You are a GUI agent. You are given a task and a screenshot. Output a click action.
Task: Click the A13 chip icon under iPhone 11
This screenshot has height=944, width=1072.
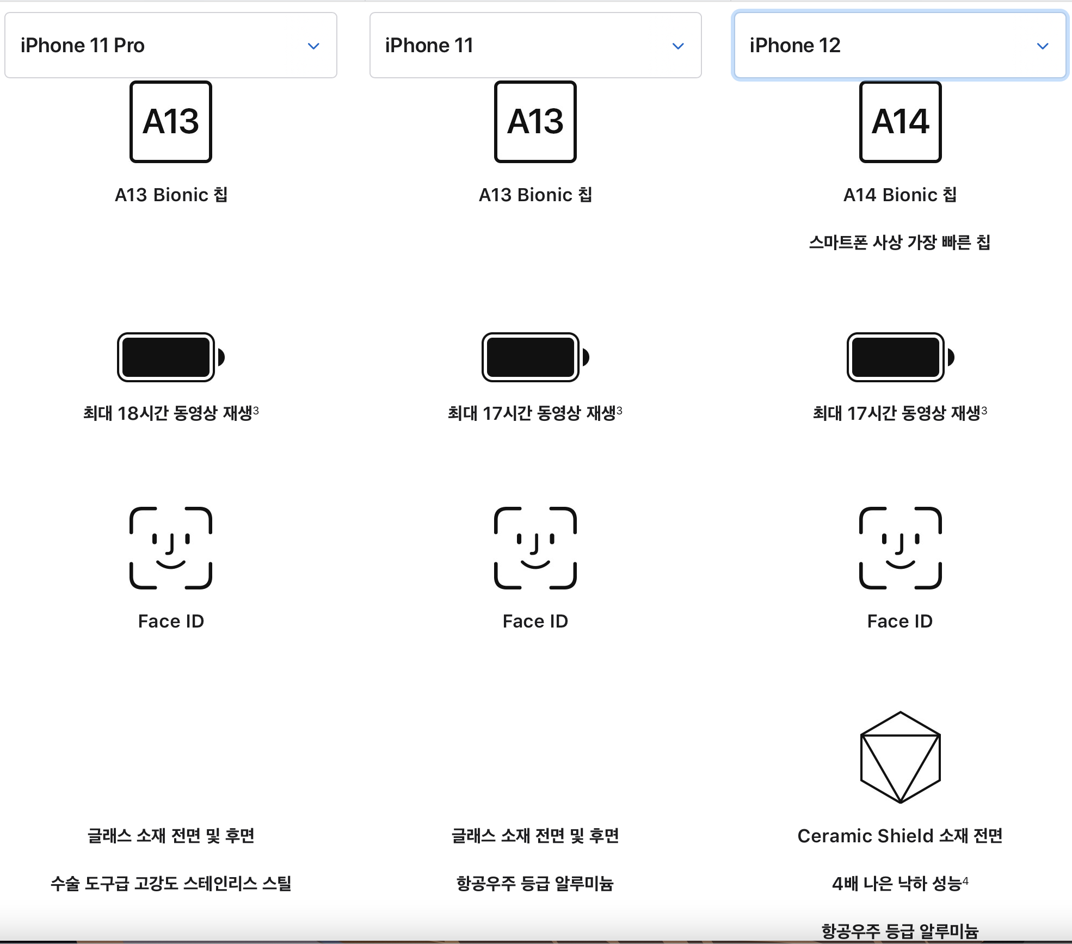point(535,122)
